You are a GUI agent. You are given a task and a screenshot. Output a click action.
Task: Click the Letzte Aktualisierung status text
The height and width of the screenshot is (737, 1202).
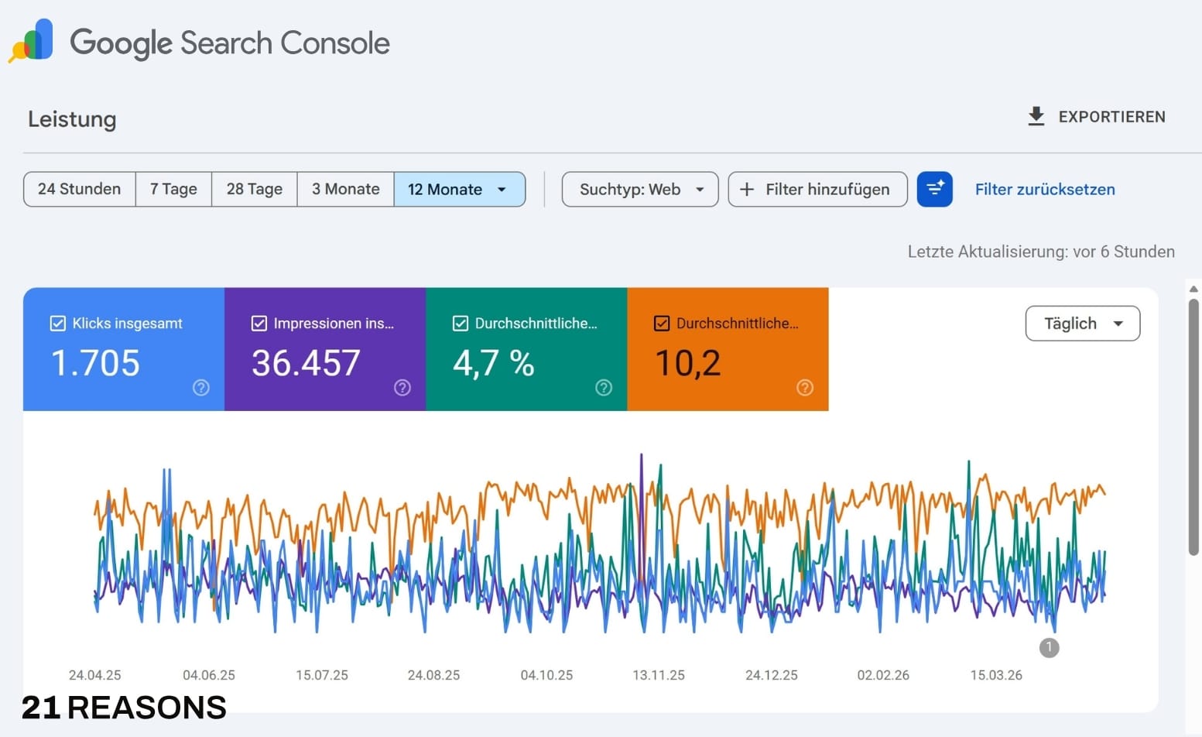click(x=1041, y=252)
